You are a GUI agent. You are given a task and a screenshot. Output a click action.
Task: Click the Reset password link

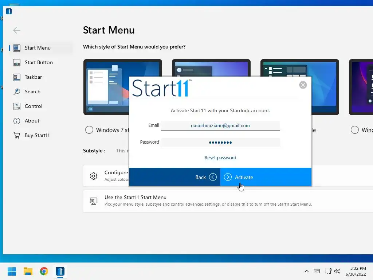[220, 157]
